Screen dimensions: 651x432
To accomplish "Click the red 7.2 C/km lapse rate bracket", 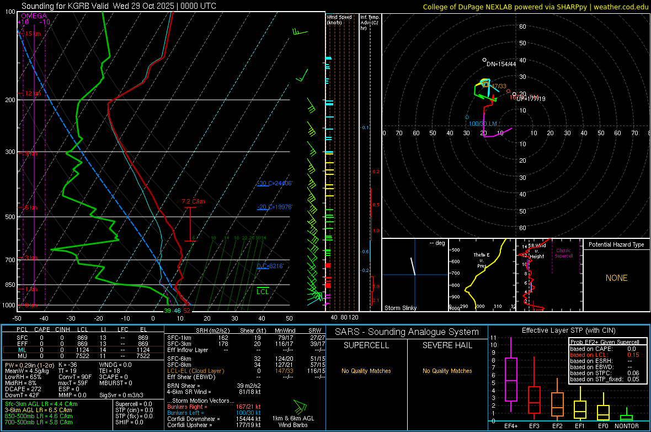I will click(x=190, y=224).
